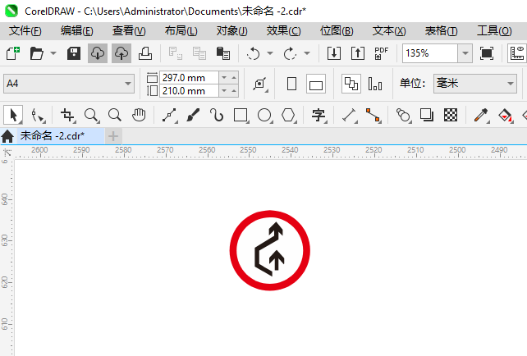Select the Rectangle tool
Image resolution: width=527 pixels, height=356 pixels.
click(241, 115)
